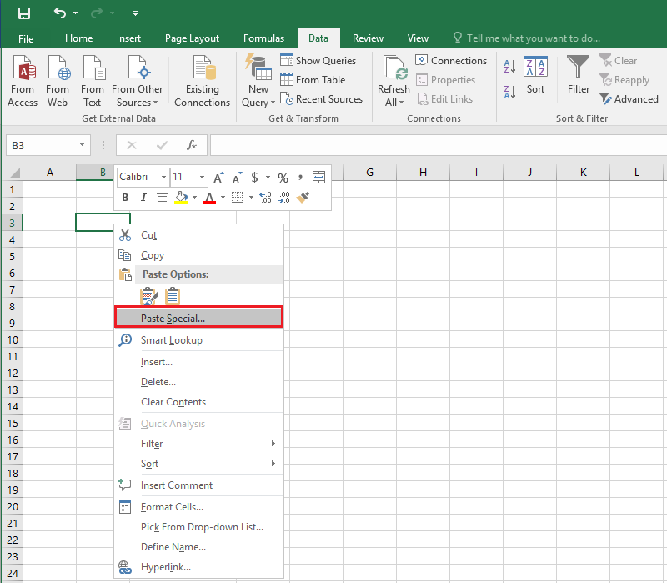Choose Paste Special from the context menu
Viewport: 667px width, 583px height.
coord(175,317)
